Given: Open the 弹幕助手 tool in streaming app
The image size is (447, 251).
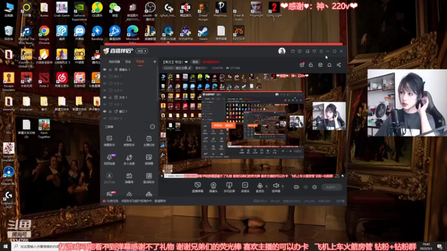Looking at the screenshot, I should (109, 141).
